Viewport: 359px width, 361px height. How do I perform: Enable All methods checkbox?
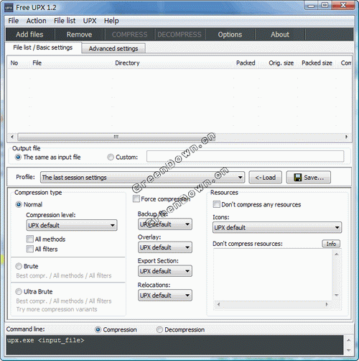pos(46,239)
